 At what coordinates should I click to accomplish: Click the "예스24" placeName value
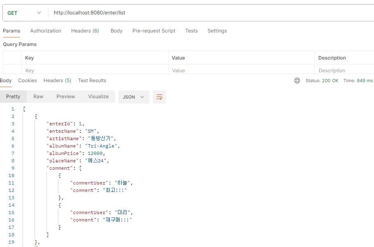[96, 161]
